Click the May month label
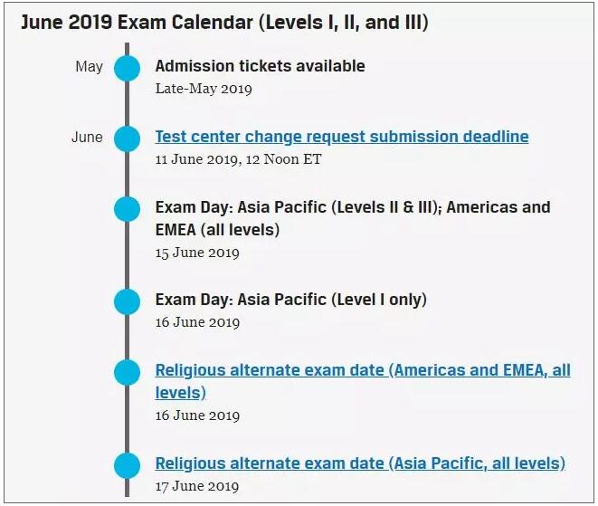 [89, 66]
